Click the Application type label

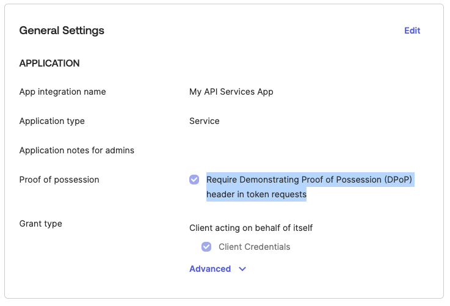coord(52,121)
